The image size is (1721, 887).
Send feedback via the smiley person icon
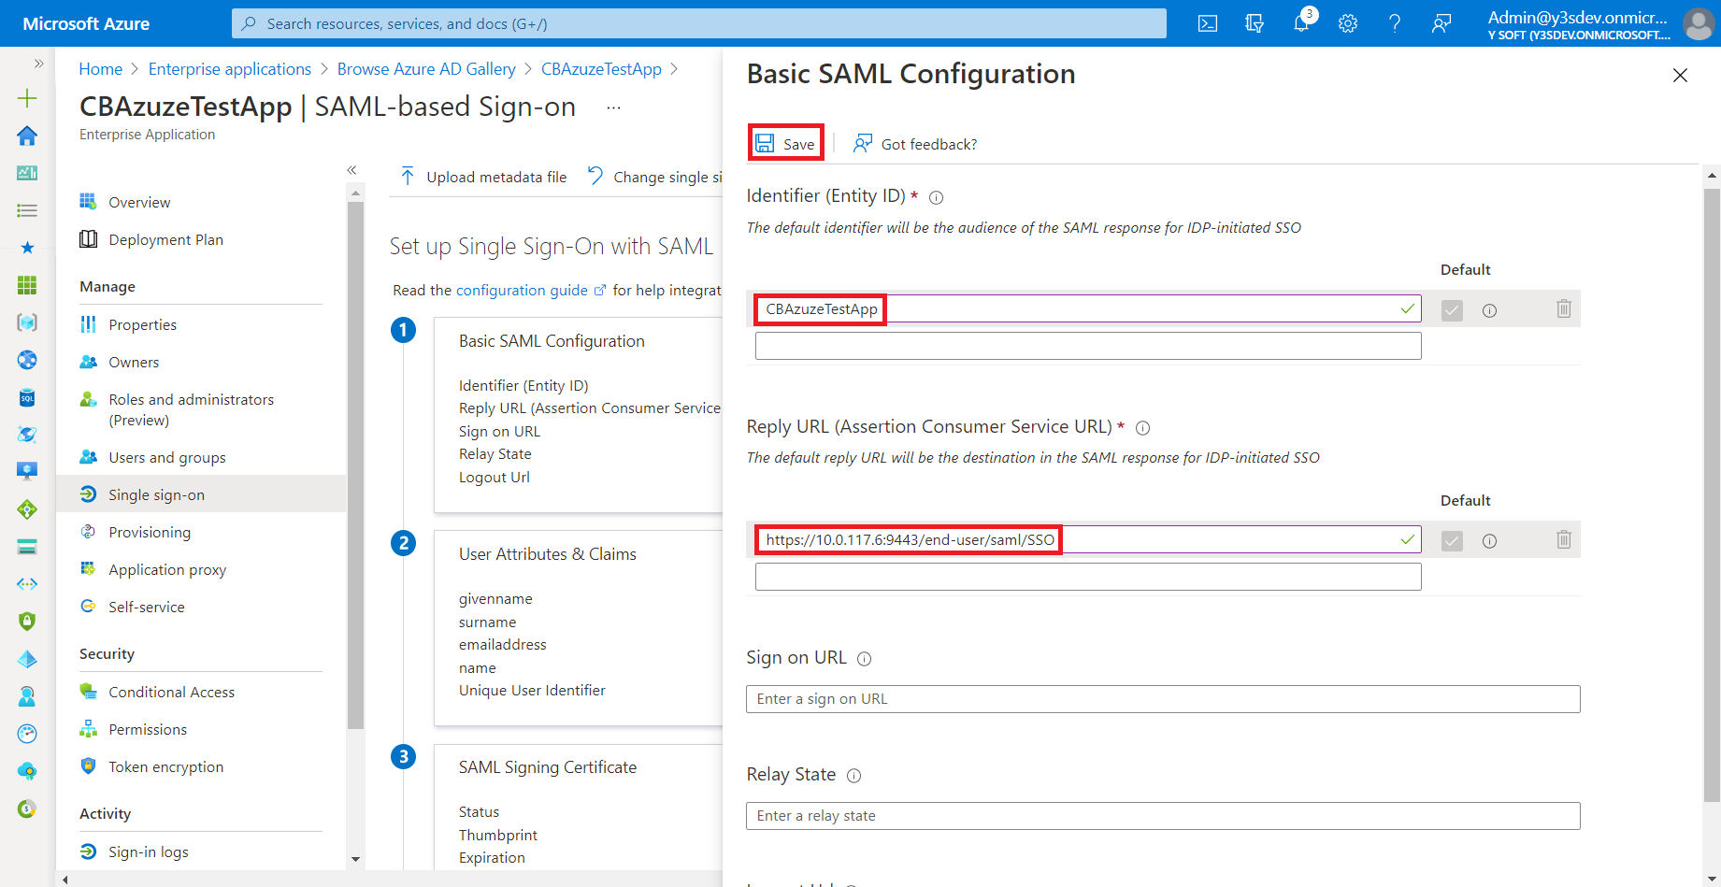tap(1441, 22)
